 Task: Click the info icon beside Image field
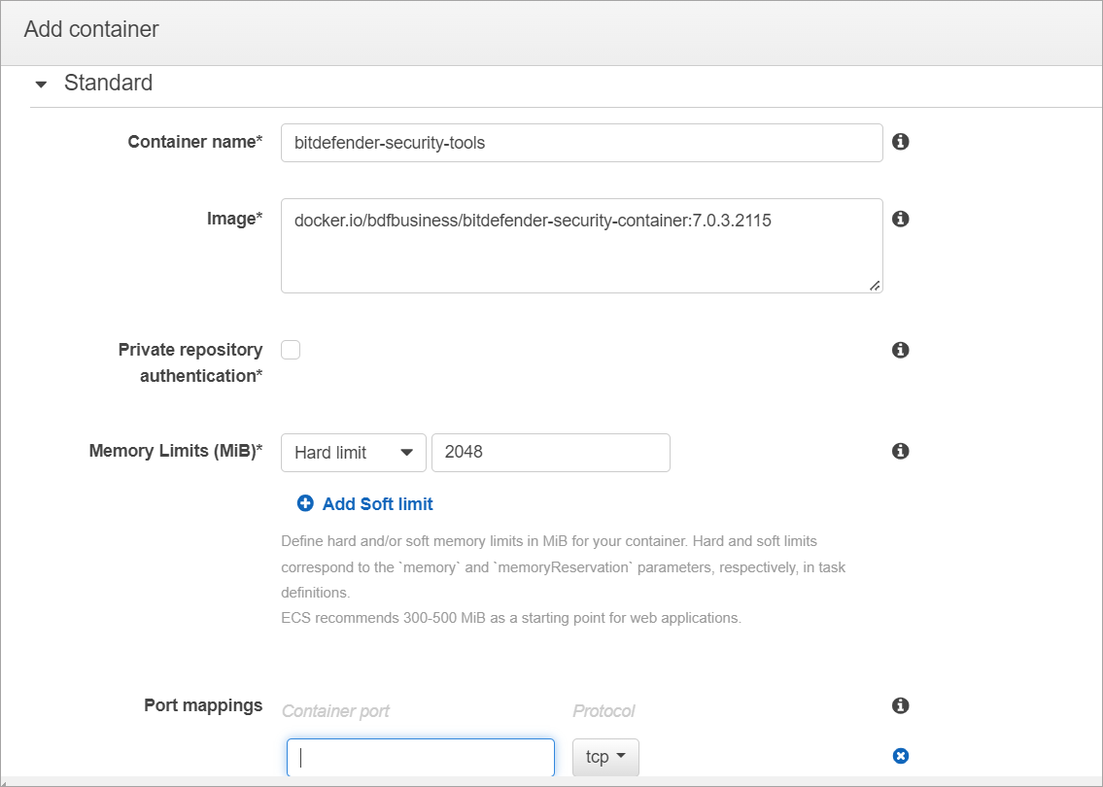[x=901, y=219]
